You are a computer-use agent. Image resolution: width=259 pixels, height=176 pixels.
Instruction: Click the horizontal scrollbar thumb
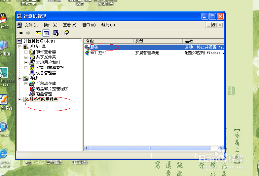[x=150, y=148]
